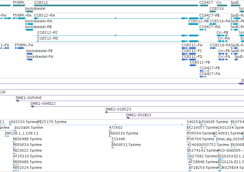This screenshot has width=244, height=172.
Task: Select the SpdS gene label
Action: pyautogui.click(x=235, y=3)
